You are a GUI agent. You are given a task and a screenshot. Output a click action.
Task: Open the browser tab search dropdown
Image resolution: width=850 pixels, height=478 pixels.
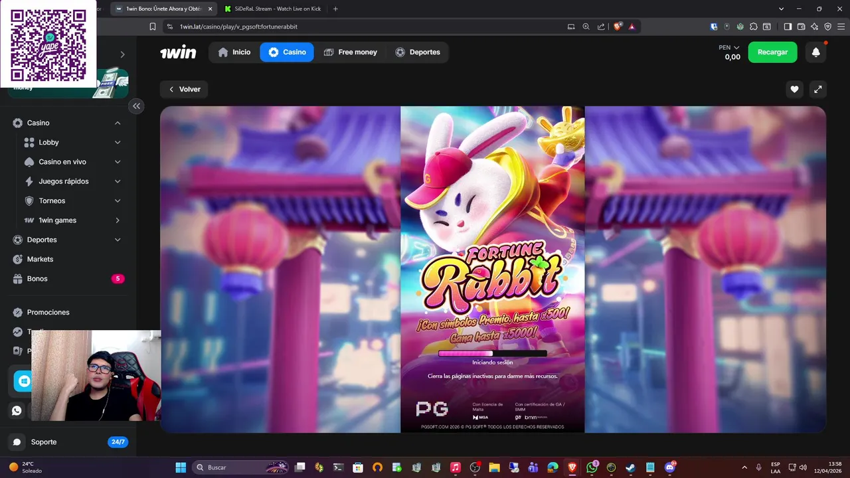[x=781, y=9]
